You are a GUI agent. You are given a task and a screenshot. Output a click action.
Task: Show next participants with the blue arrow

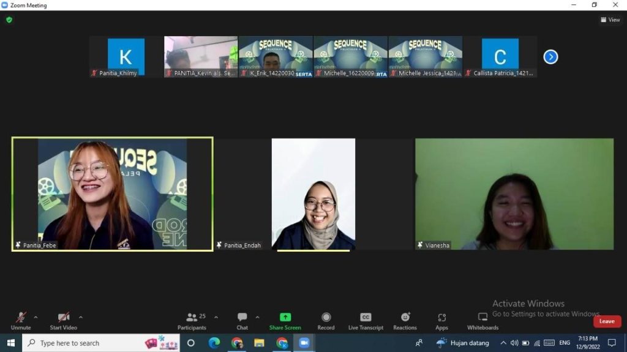coord(550,57)
